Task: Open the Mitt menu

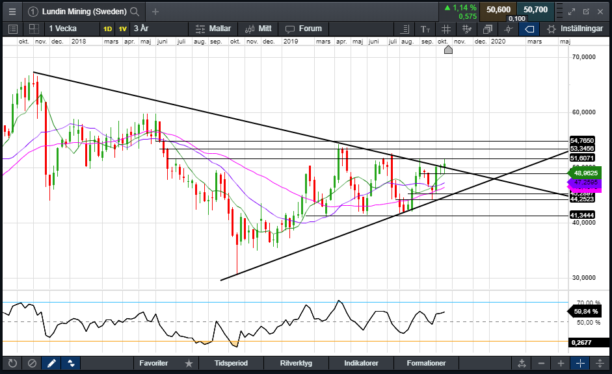Action: click(258, 29)
